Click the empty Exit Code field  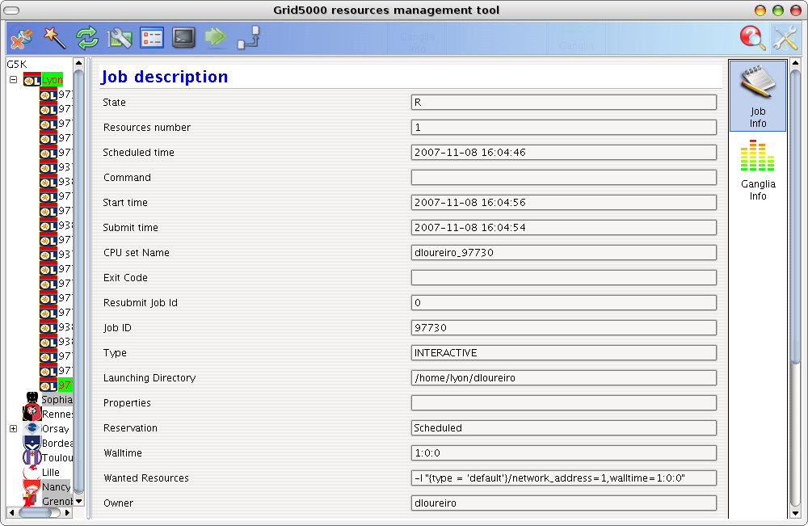564,278
